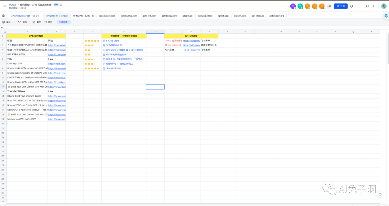
Task: Star this document with the favorite icon
Action: [61, 5]
